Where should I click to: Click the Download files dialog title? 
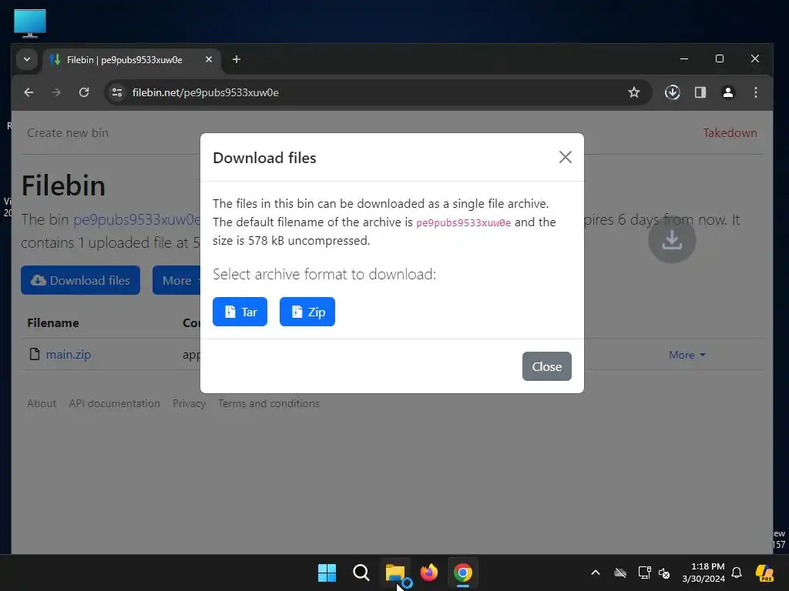click(264, 158)
